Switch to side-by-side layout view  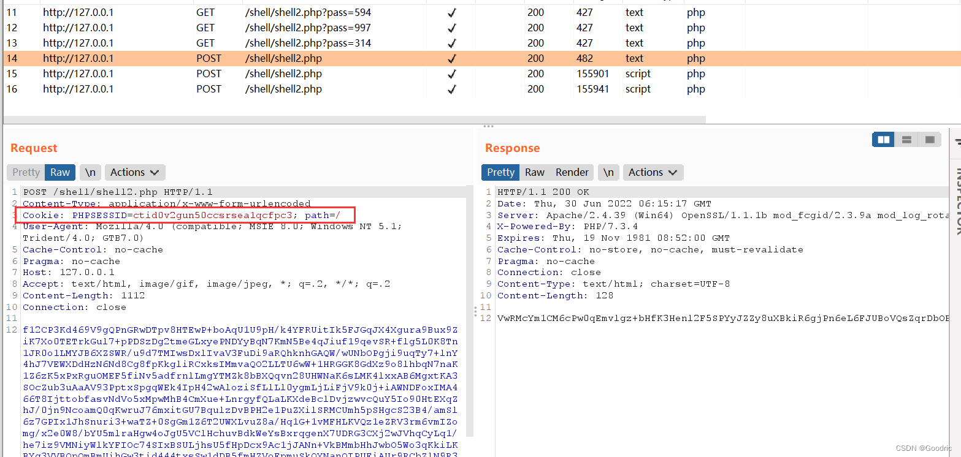coord(884,140)
